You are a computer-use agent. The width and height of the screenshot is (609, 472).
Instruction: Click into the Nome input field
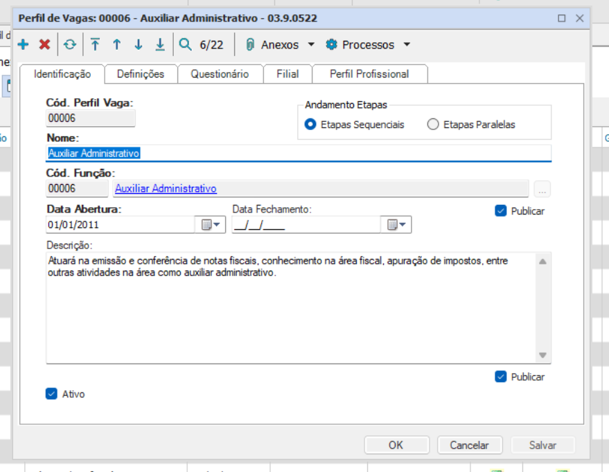[299, 153]
